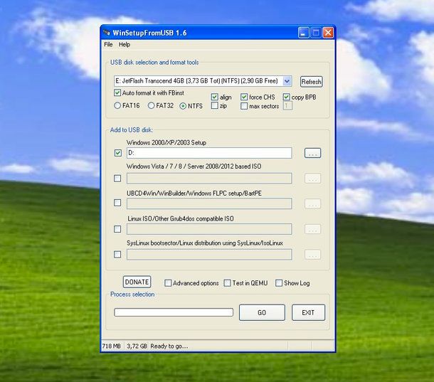
Task: Select the FAT16 radio button
Action: pos(117,105)
